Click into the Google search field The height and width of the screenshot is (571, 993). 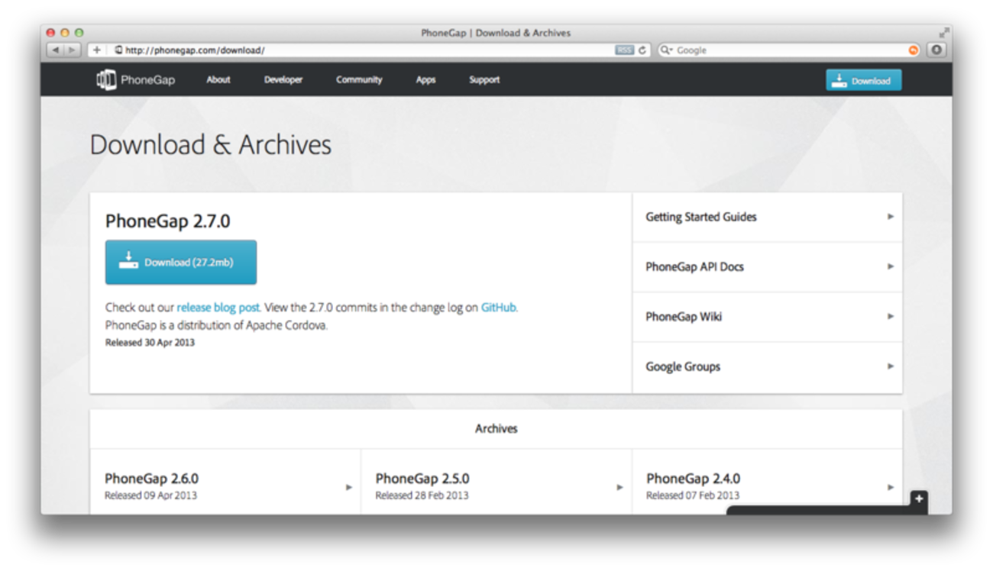pos(789,50)
